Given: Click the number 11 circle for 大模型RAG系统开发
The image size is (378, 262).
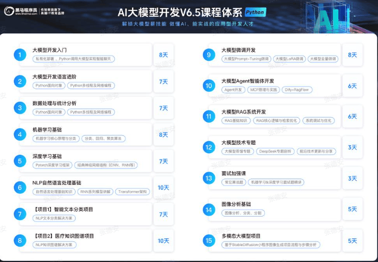Looking at the screenshot, I should 209,116.
